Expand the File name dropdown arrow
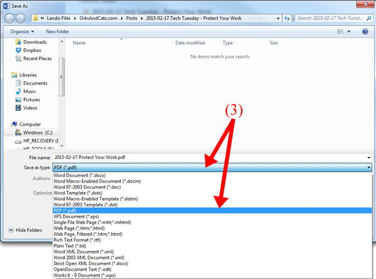 click(369, 158)
